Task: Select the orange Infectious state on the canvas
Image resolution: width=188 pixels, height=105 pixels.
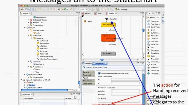Action: pos(108,38)
